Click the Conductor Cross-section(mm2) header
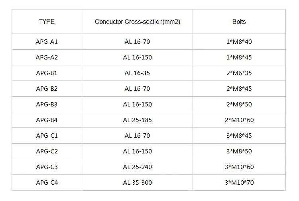 [138, 21]
